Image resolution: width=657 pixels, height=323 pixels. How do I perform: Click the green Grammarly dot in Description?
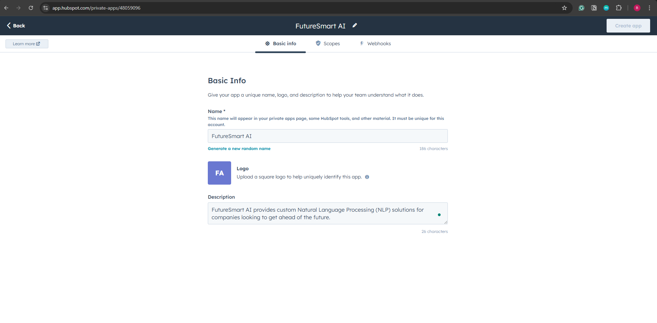coord(439,215)
